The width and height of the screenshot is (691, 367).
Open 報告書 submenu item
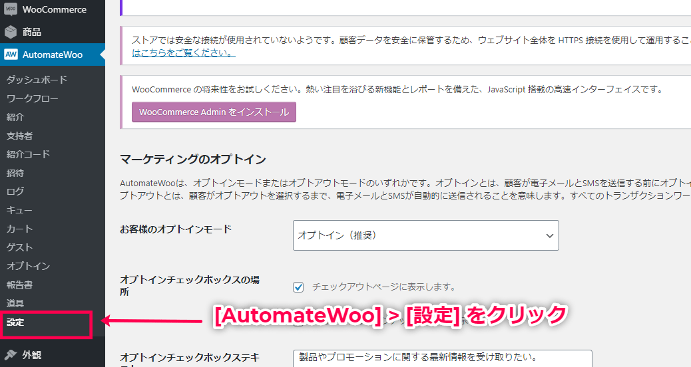20,285
